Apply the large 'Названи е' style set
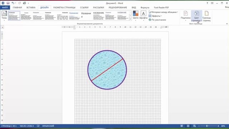Image resolution: width=229 pixels, height=129 pixels. (x=86, y=15)
